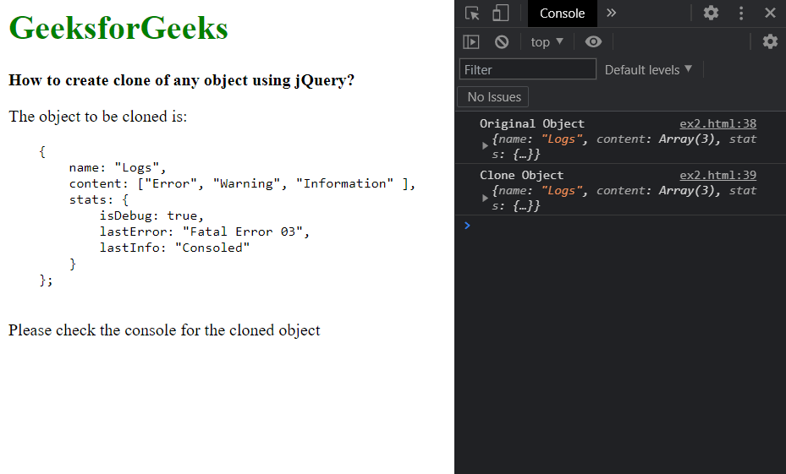Open the 'top' JavaScript context dropdown
The width and height of the screenshot is (786, 474).
point(547,42)
